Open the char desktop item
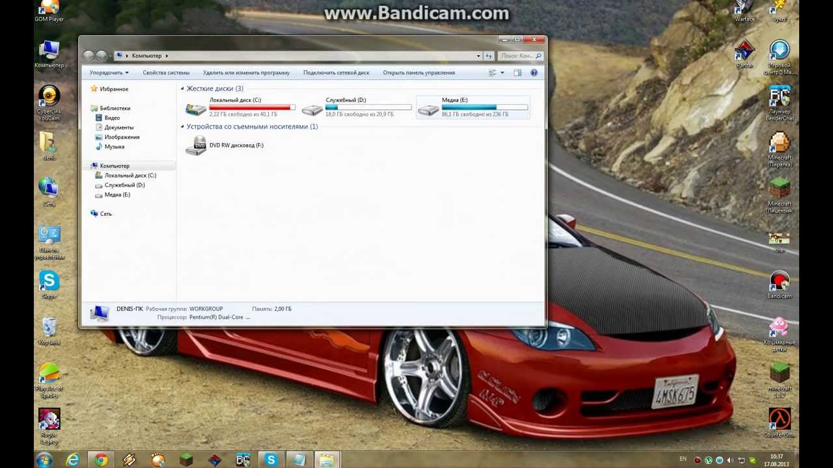This screenshot has width=833, height=468. pos(780,242)
